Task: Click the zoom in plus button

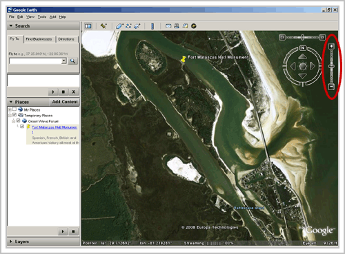Action: point(331,46)
